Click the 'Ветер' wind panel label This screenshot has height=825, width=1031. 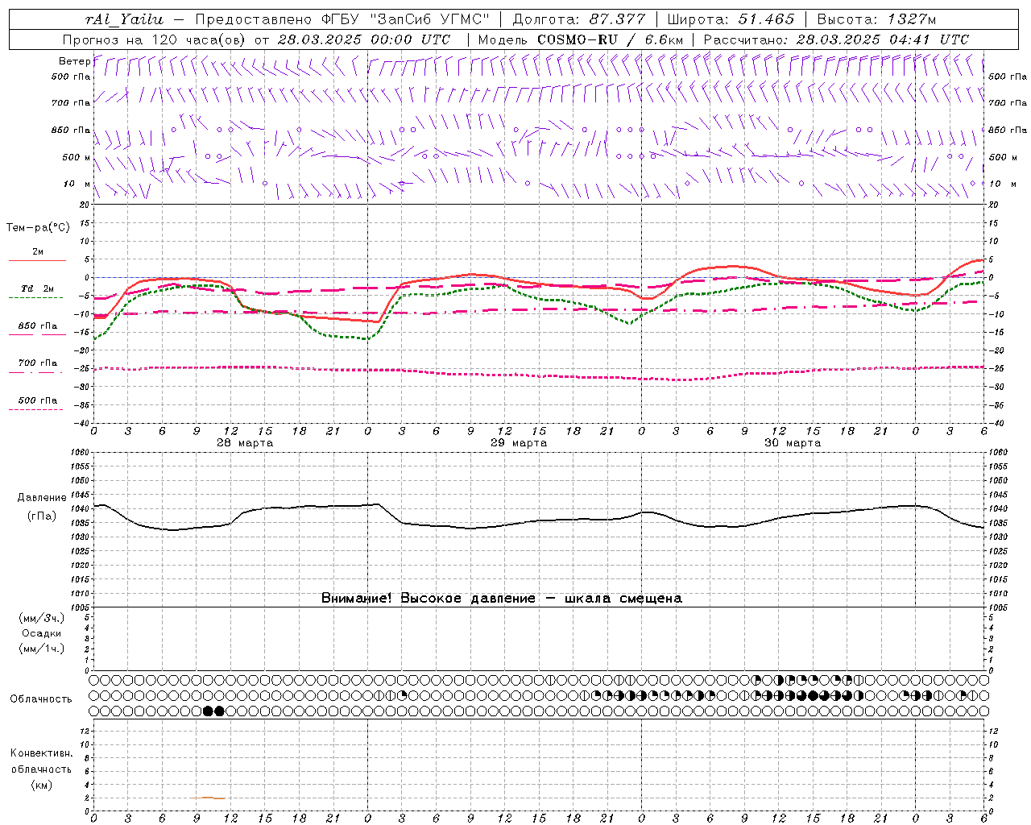pyautogui.click(x=75, y=61)
